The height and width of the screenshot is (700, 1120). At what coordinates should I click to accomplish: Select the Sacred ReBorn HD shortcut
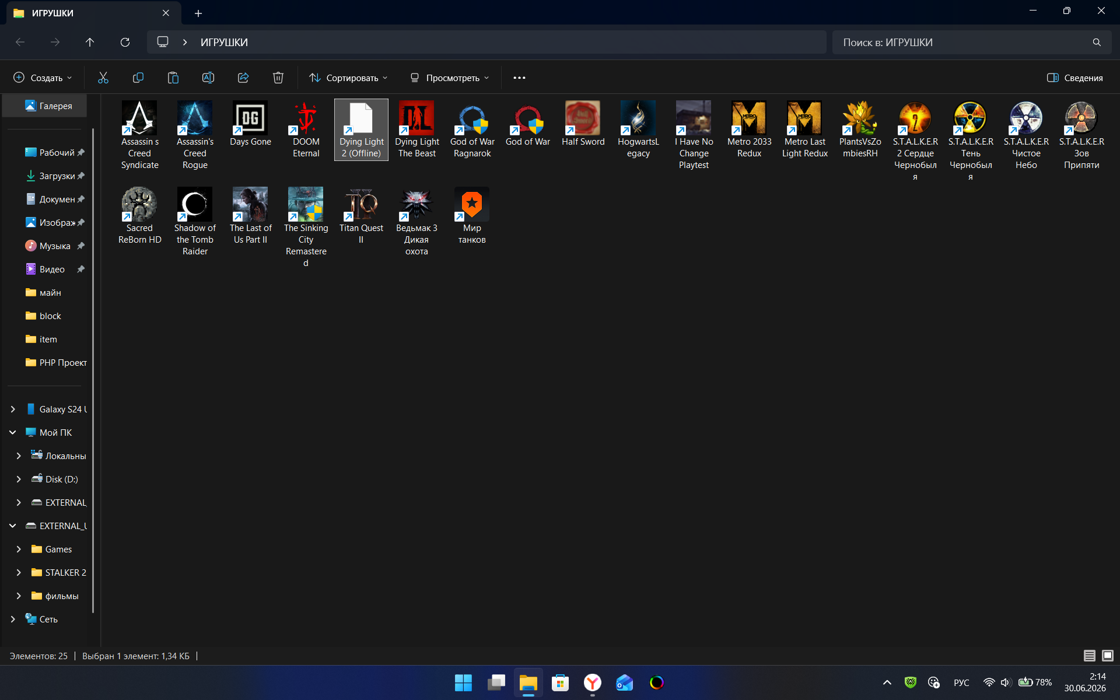pyautogui.click(x=140, y=216)
